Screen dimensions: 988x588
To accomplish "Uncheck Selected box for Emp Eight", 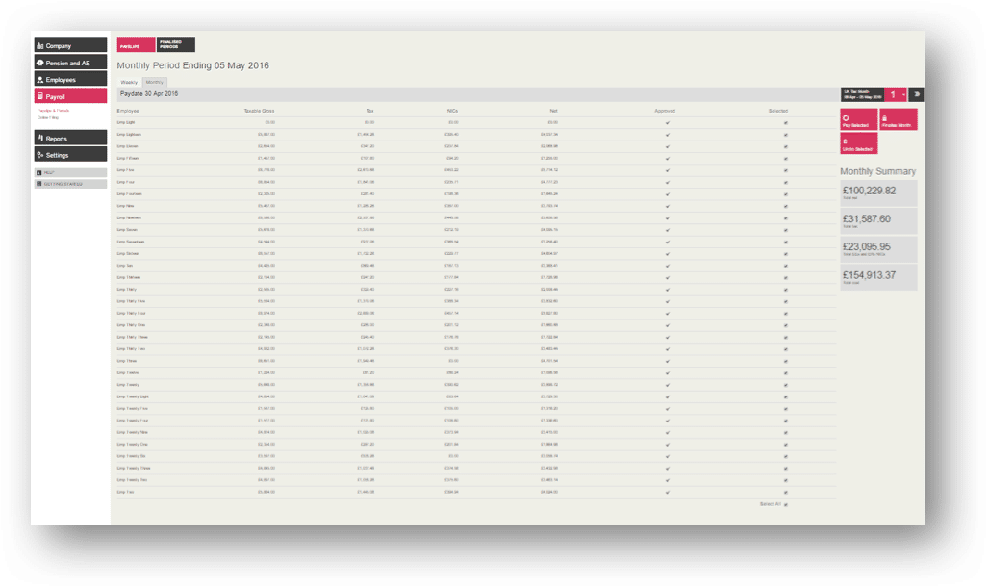I will click(785, 122).
